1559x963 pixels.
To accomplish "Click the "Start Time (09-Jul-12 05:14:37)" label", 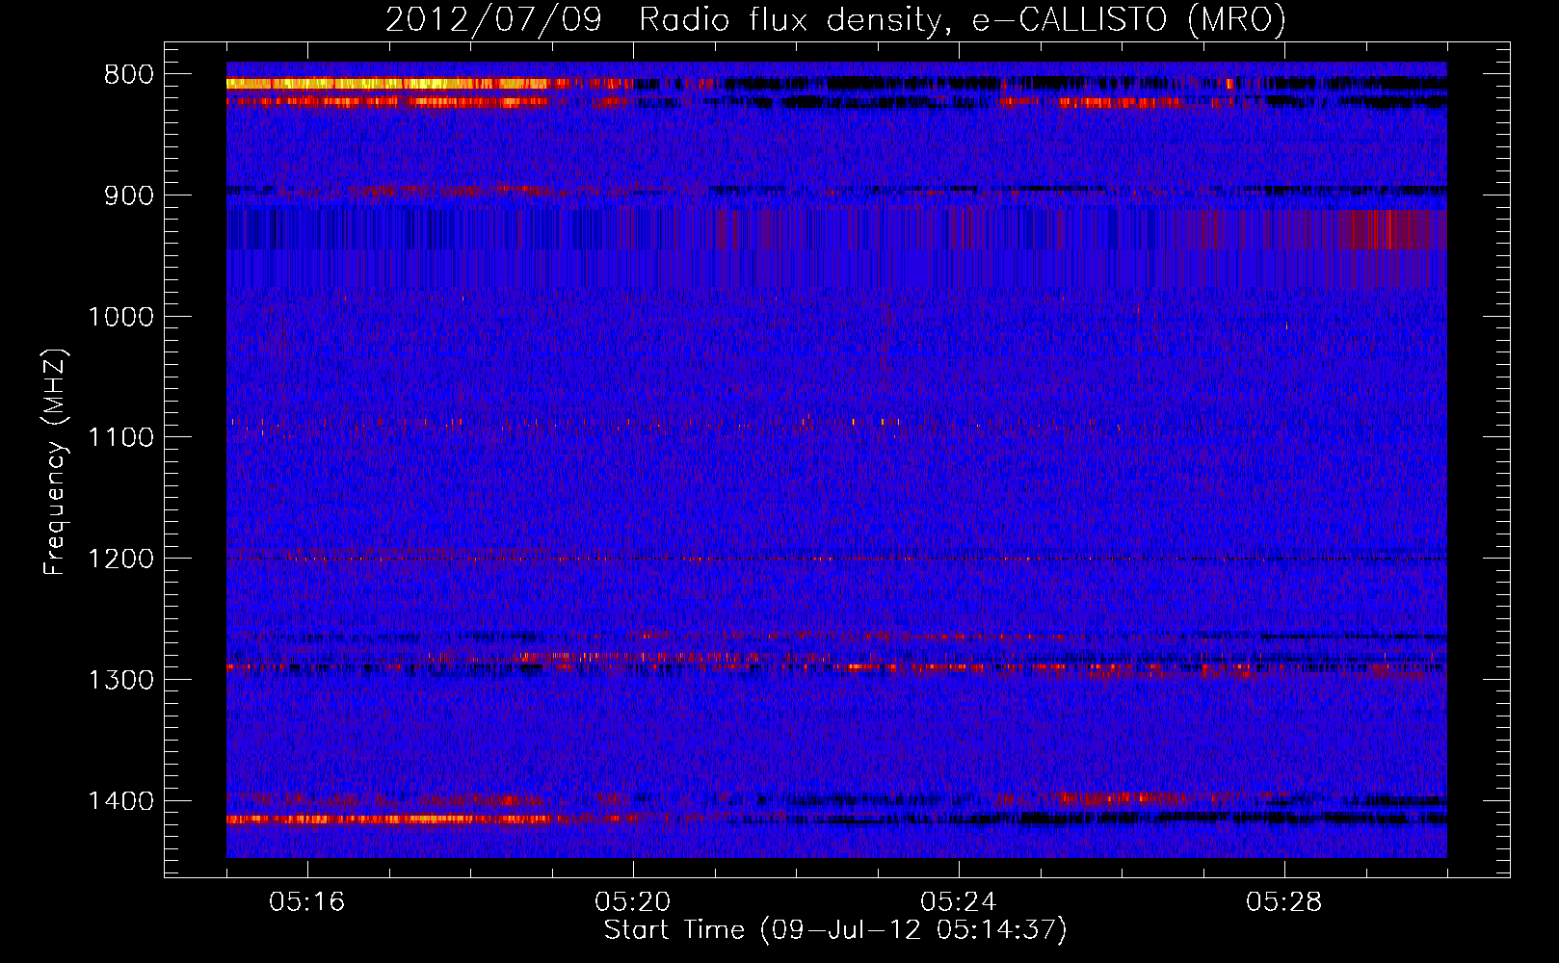I will tap(835, 930).
